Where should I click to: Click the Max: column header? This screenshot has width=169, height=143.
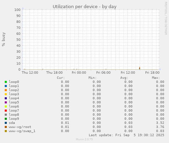156,78
